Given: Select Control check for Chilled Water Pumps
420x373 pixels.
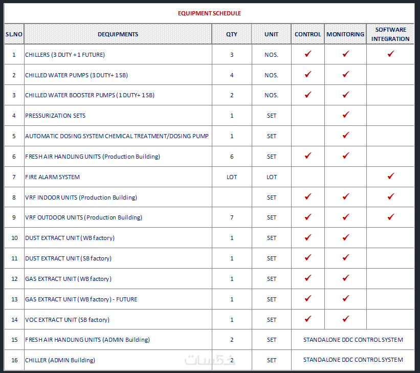Looking at the screenshot, I should coord(307,74).
